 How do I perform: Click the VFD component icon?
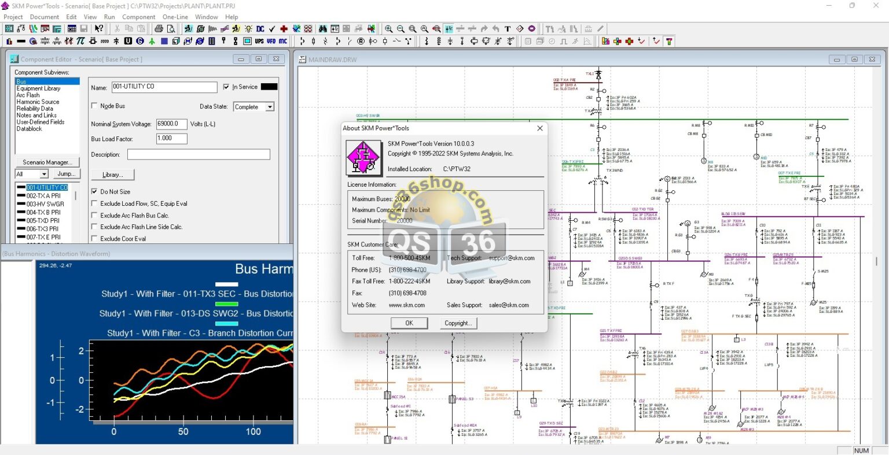(271, 41)
